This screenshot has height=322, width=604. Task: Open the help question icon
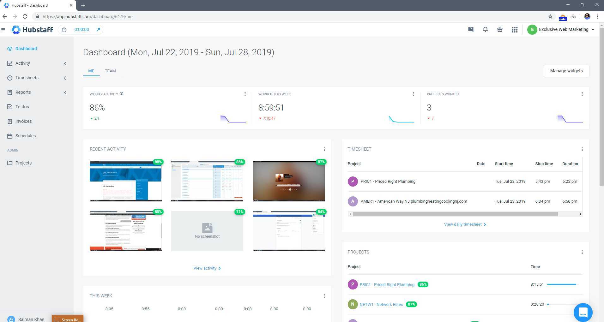471,29
